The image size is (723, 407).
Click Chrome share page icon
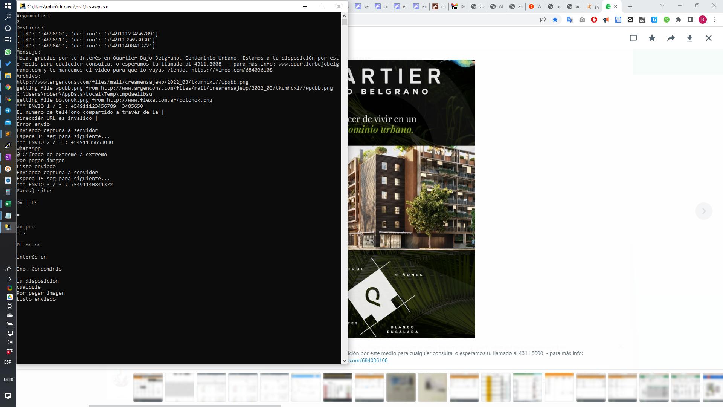coord(543,20)
